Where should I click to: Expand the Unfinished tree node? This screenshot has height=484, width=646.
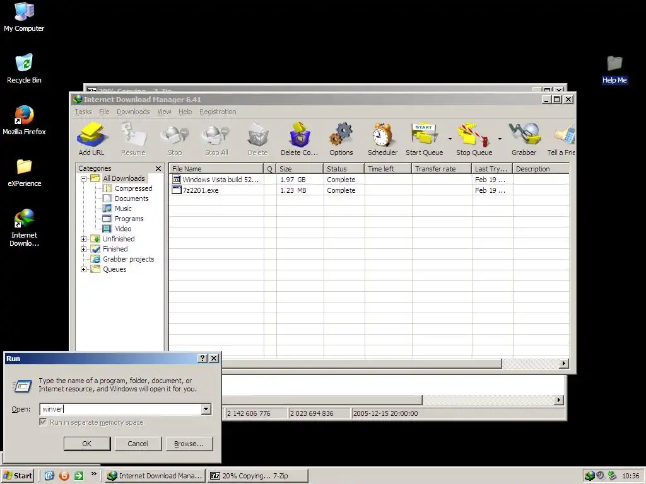click(x=84, y=239)
